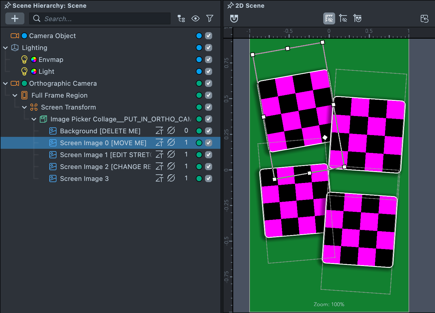
Task: Toggle the snapping magnet icon
Action: (234, 18)
